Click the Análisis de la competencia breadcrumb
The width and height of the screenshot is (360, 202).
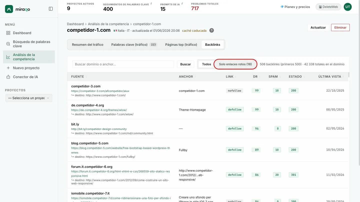[x=108, y=24]
